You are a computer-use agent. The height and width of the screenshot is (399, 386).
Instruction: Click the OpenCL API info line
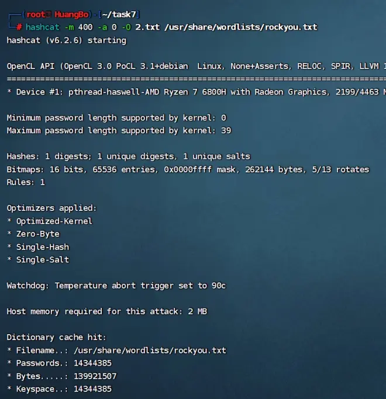tap(193, 66)
